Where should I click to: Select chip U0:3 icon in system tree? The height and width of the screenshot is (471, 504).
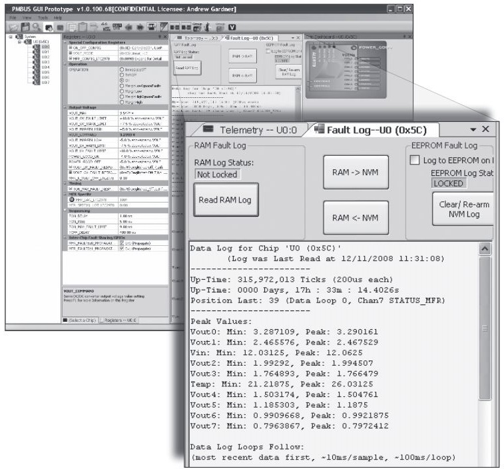click(36, 62)
